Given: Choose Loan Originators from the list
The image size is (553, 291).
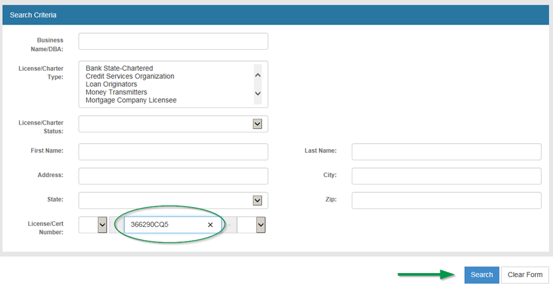Looking at the screenshot, I should coord(111,84).
